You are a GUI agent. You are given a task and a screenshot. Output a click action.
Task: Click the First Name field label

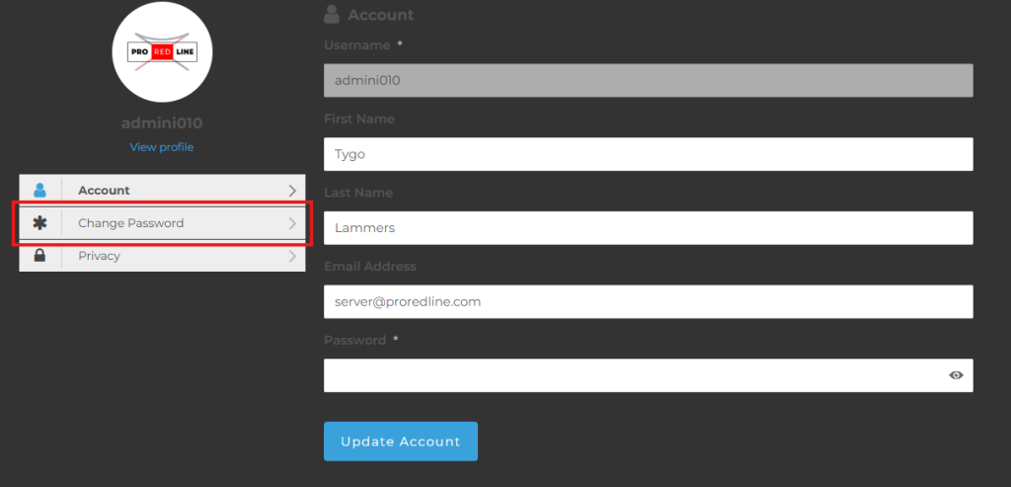(359, 120)
